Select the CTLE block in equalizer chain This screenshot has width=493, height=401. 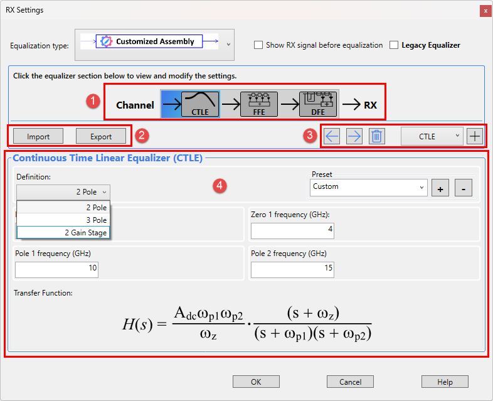(200, 104)
